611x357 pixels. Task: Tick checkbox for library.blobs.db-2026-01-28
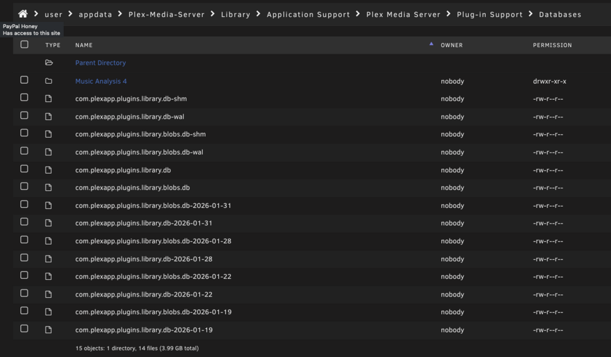click(24, 240)
